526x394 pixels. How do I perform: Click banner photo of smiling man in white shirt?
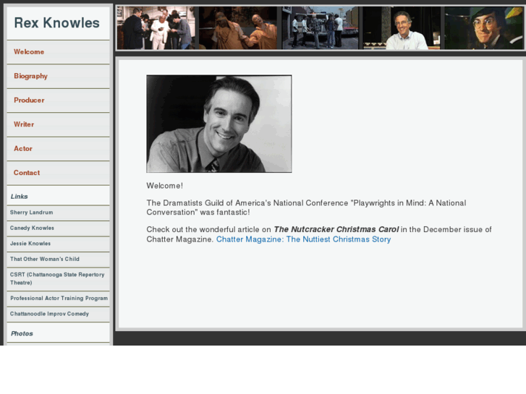coord(402,27)
